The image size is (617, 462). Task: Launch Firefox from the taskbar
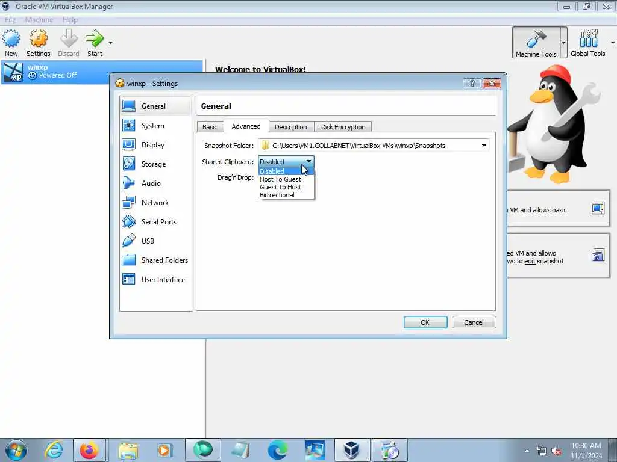click(x=89, y=450)
